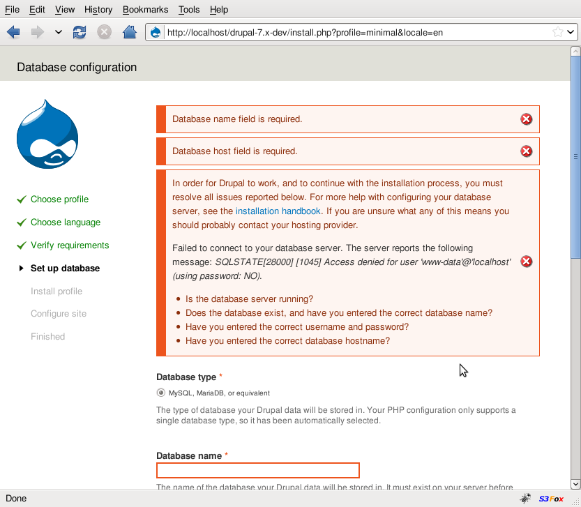Click the Reload page icon

pyautogui.click(x=80, y=32)
